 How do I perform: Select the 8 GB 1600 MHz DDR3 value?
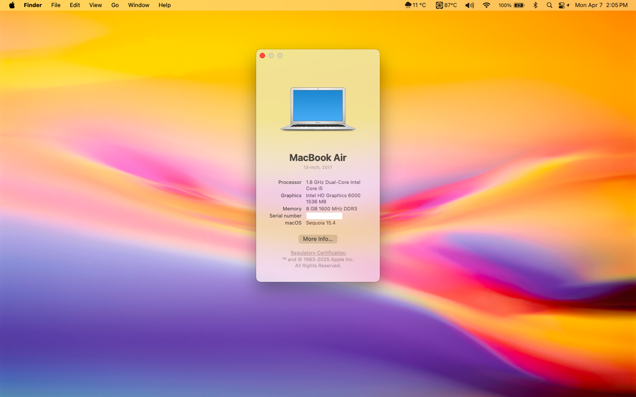[332, 209]
